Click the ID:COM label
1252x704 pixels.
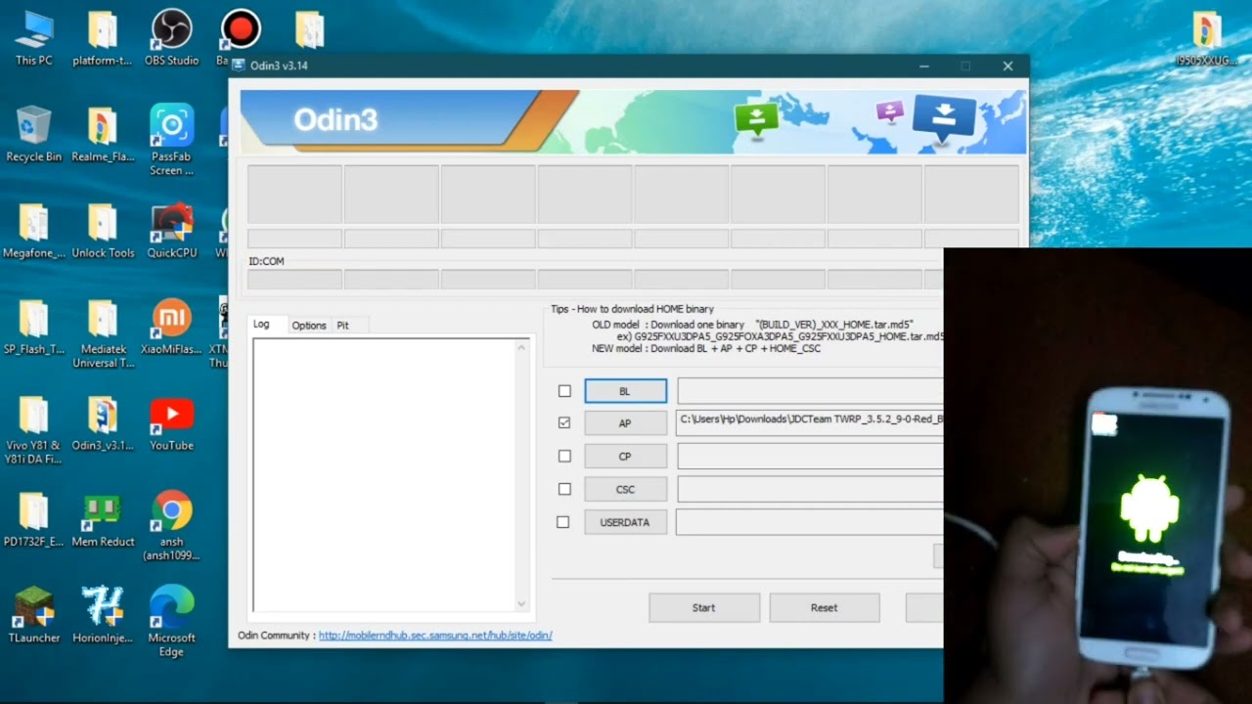pos(266,261)
